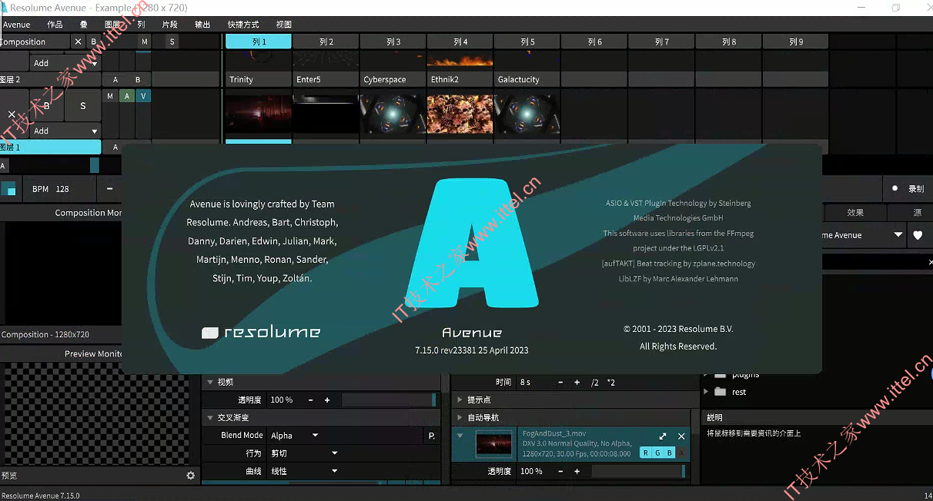The width and height of the screenshot is (933, 501).
Task: Trigger column 列 2
Action: tap(326, 41)
